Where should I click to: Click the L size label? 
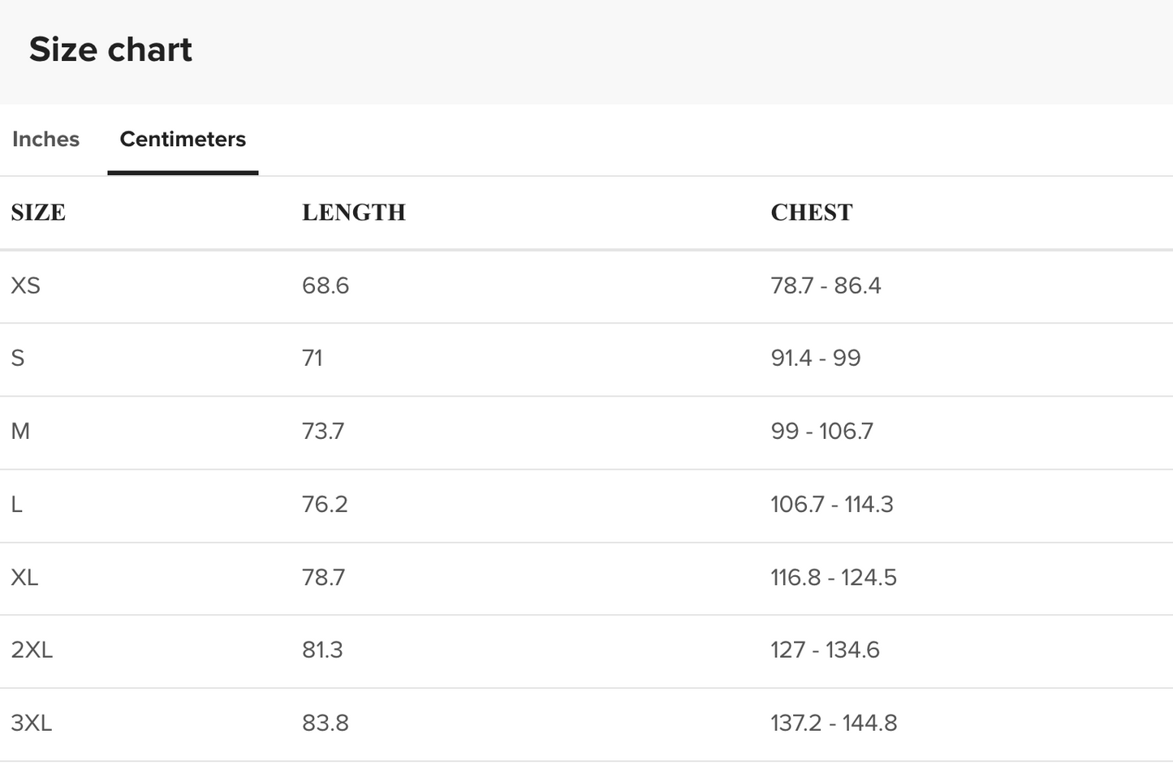point(16,505)
